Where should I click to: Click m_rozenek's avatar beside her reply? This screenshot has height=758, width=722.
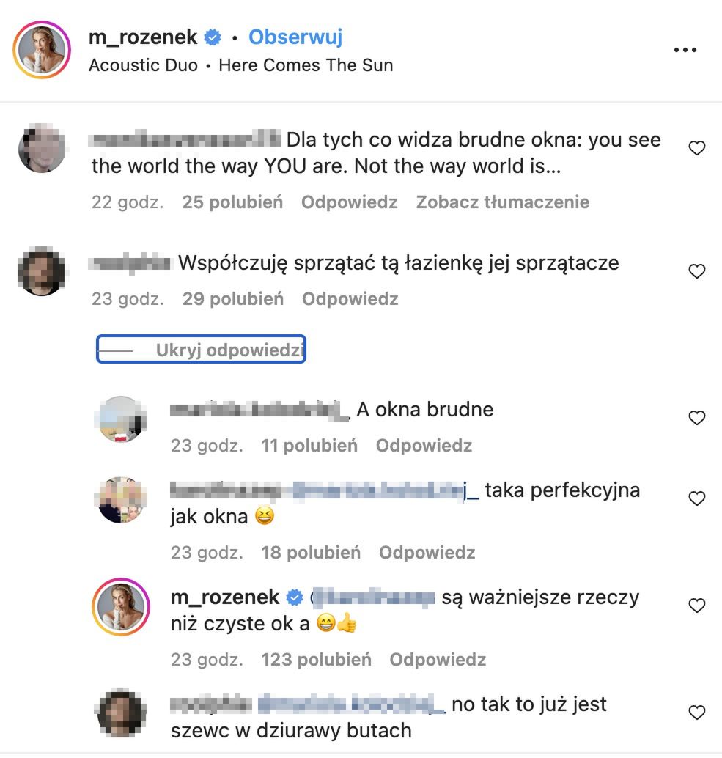[121, 608]
